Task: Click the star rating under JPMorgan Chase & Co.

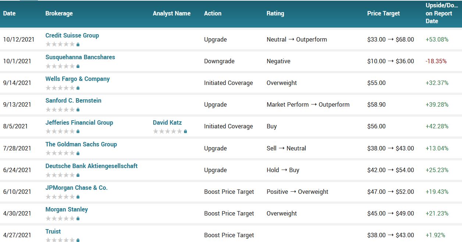Action: tap(60, 197)
